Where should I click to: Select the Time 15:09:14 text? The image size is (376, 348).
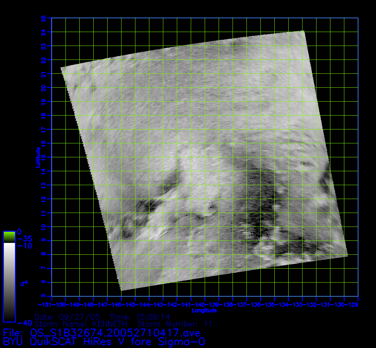140,317
